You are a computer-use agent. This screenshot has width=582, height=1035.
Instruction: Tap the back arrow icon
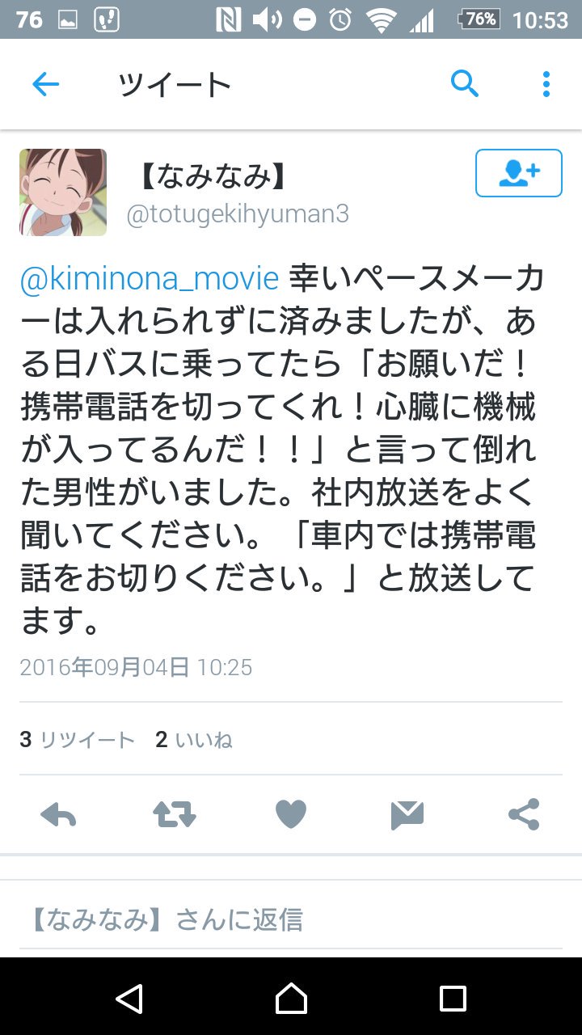45,84
